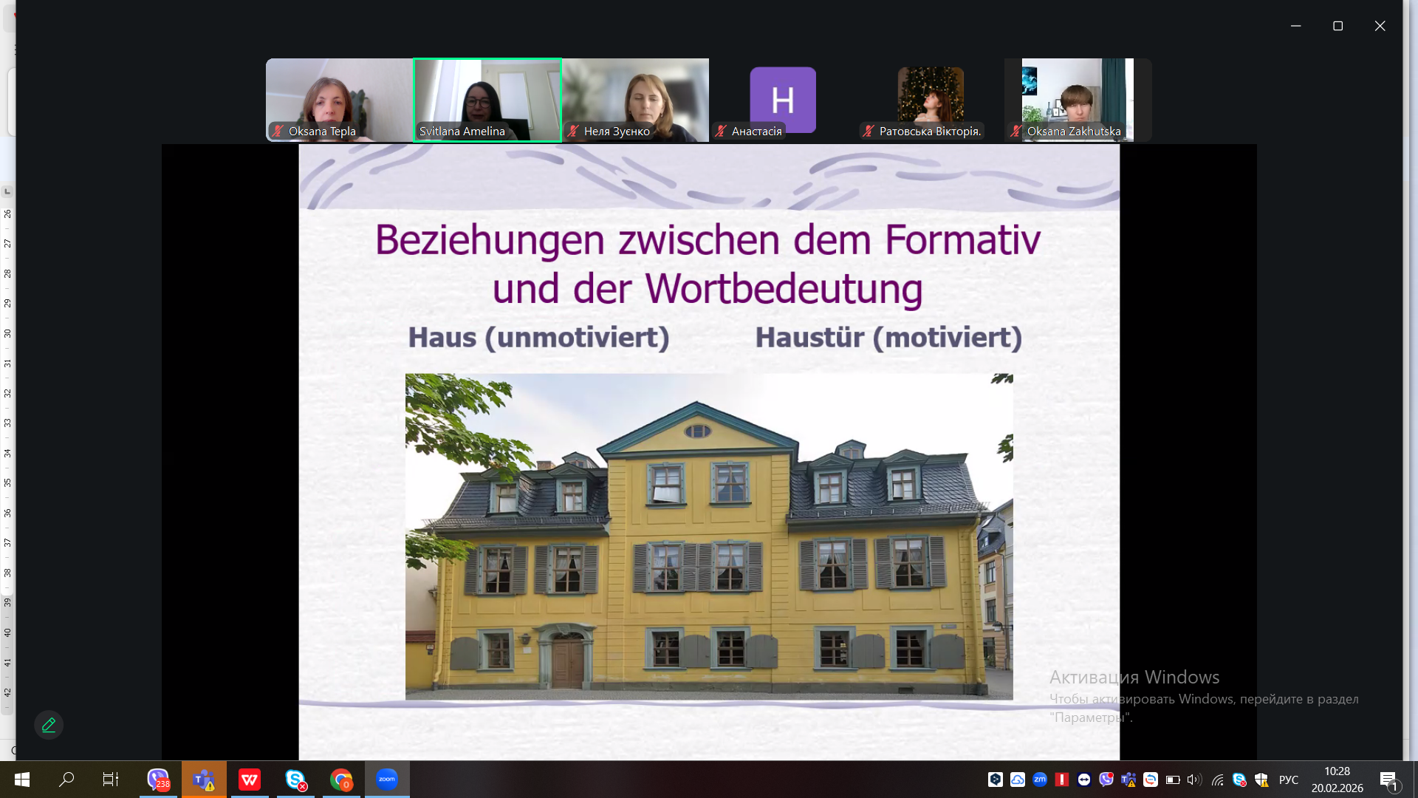This screenshot has height=798, width=1418.
Task: Switch to Google Chrome taskbar icon
Action: [341, 780]
